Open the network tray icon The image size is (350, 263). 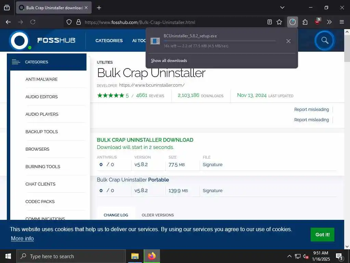pyautogui.click(x=298, y=256)
